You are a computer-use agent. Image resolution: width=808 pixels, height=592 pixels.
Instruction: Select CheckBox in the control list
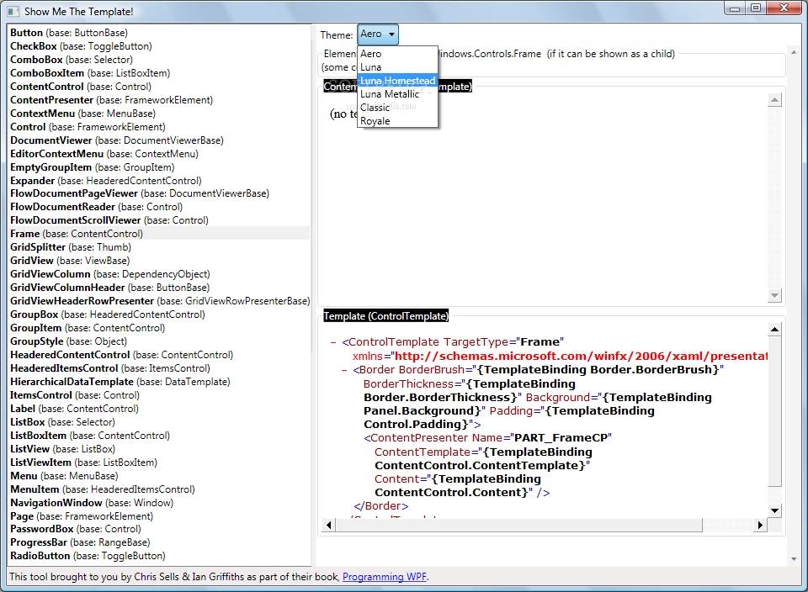tap(160, 45)
